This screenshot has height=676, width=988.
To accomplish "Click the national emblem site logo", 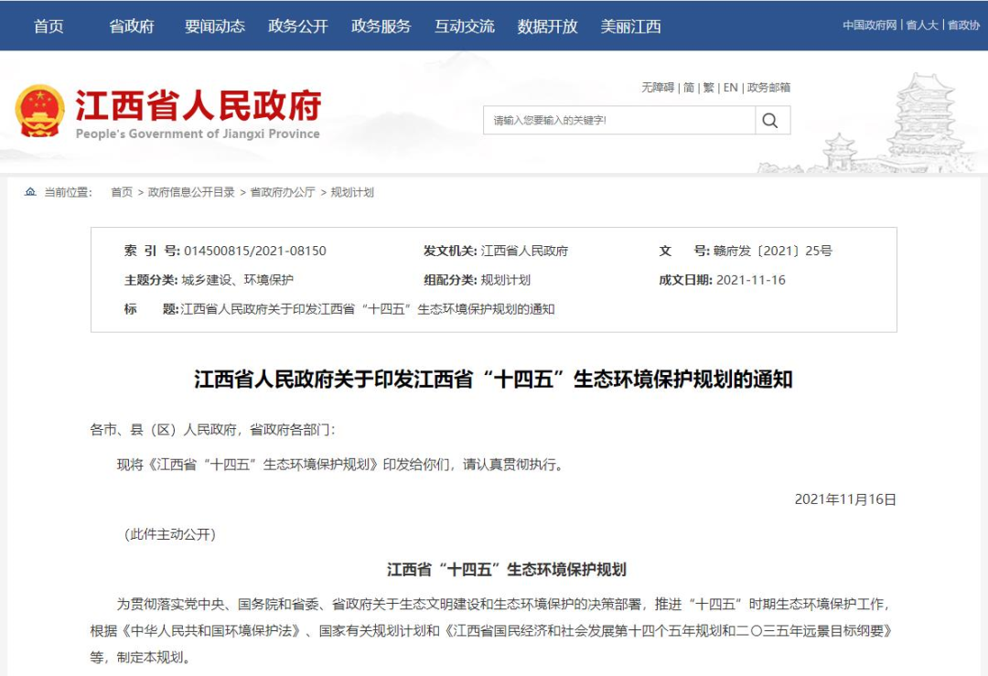I will click(x=42, y=112).
